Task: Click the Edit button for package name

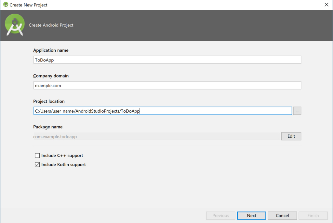Action: coord(291,136)
